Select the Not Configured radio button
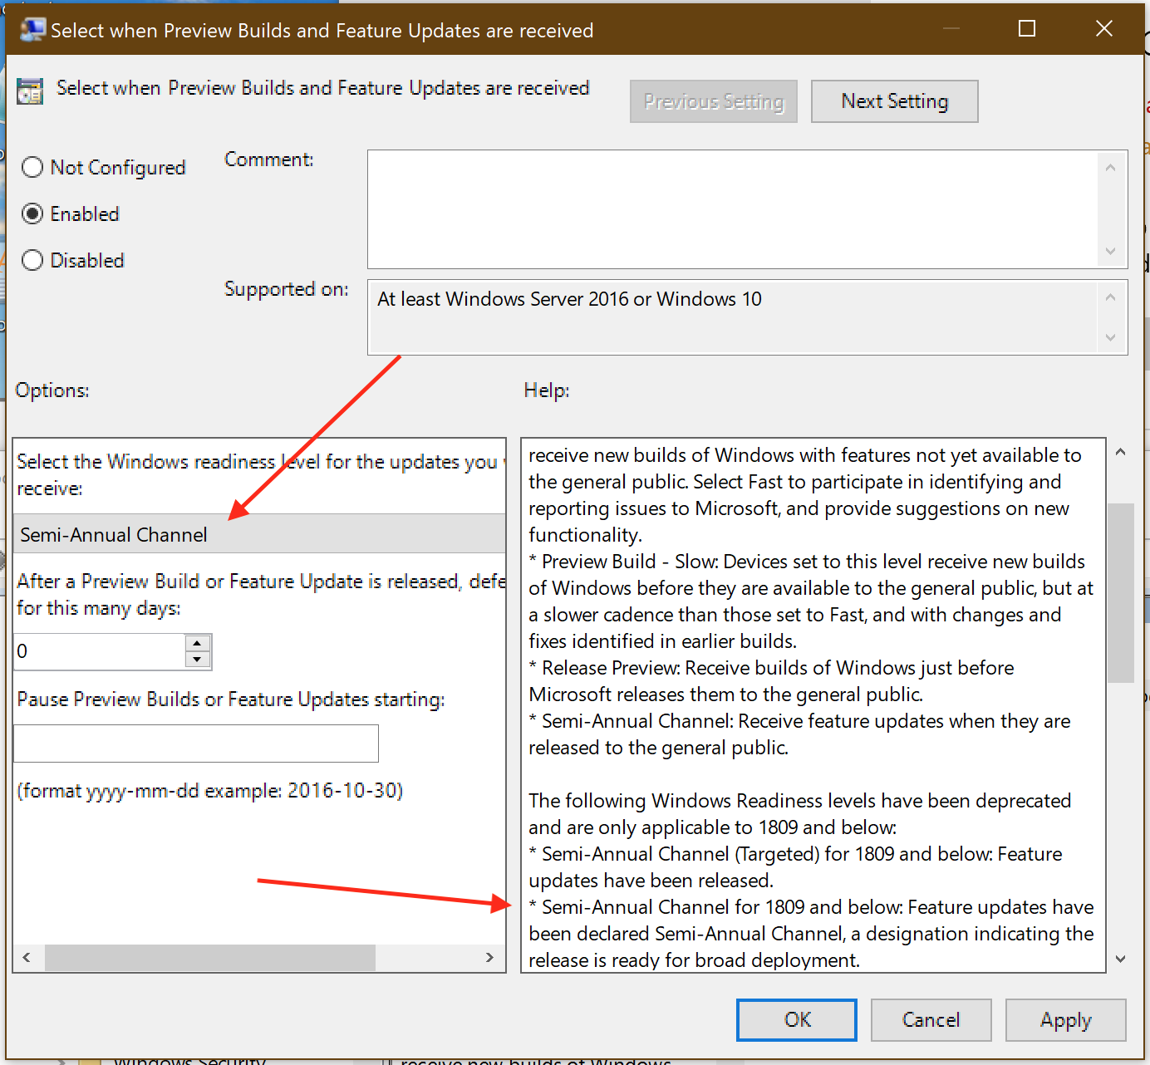 (x=32, y=168)
